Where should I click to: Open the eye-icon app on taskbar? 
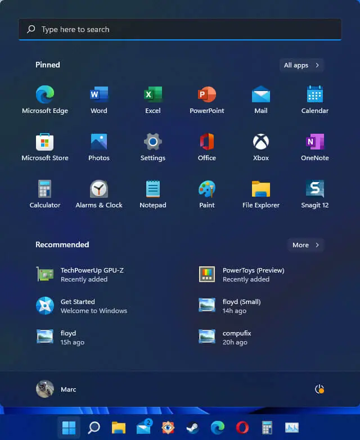click(x=168, y=428)
